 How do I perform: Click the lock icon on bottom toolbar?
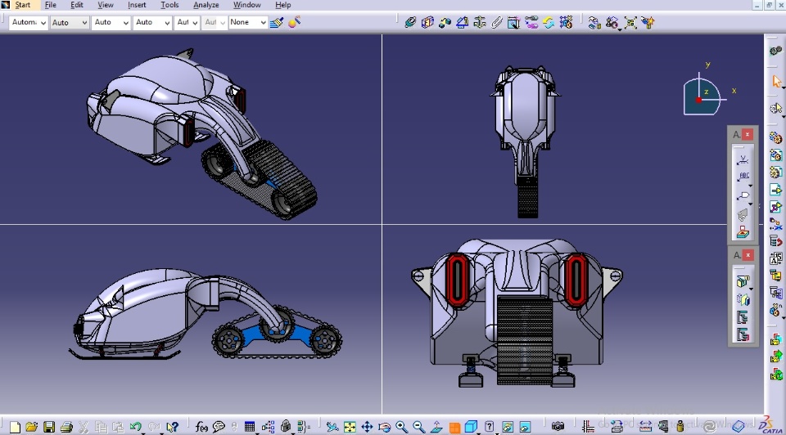pyautogui.click(x=286, y=427)
